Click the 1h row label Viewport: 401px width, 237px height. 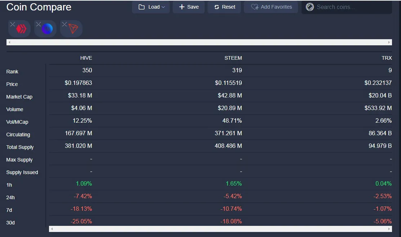[9, 185]
